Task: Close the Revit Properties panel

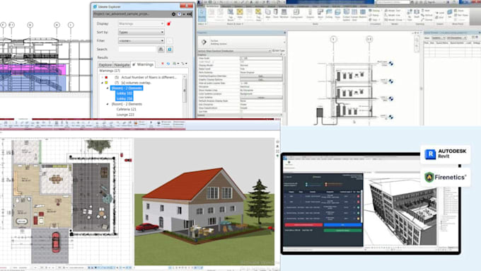Action: [x=284, y=33]
